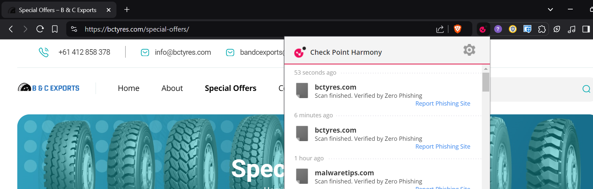Open the Brave playlist music note icon

[x=571, y=29]
